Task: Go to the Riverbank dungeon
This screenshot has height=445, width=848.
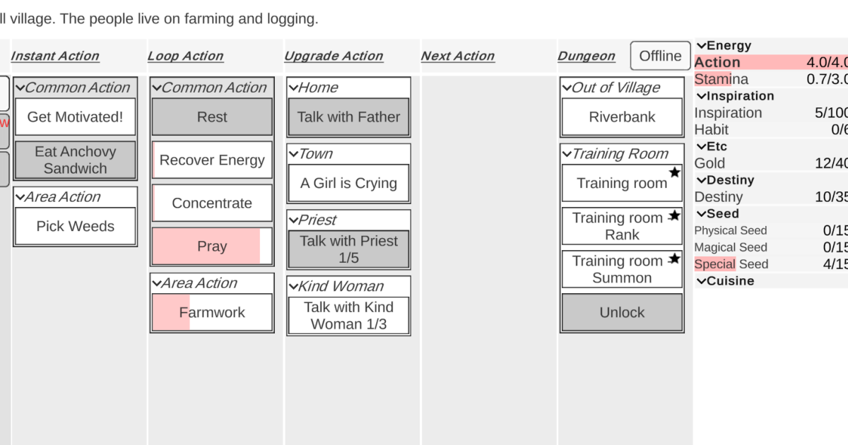Action: [x=622, y=117]
